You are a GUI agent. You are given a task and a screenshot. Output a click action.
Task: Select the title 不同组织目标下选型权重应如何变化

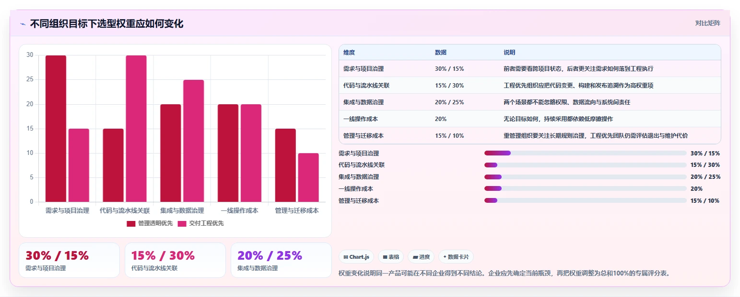tap(106, 24)
